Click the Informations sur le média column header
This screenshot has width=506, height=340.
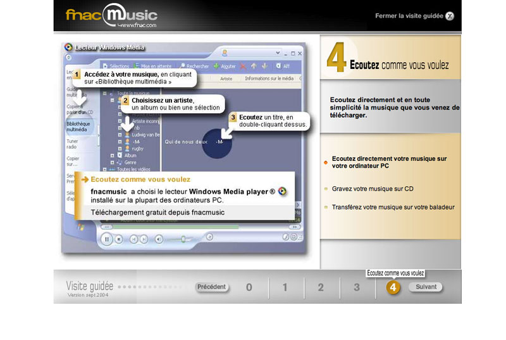[269, 79]
